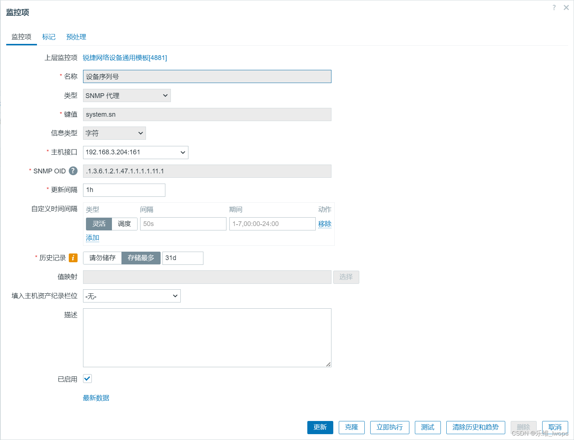The width and height of the screenshot is (574, 440).
Task: Click the 清除历史和趋势 button
Action: (x=476, y=427)
